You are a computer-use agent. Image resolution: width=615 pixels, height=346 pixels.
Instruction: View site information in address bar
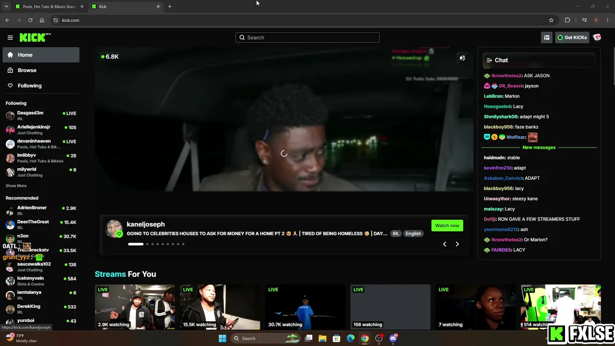pyautogui.click(x=56, y=20)
